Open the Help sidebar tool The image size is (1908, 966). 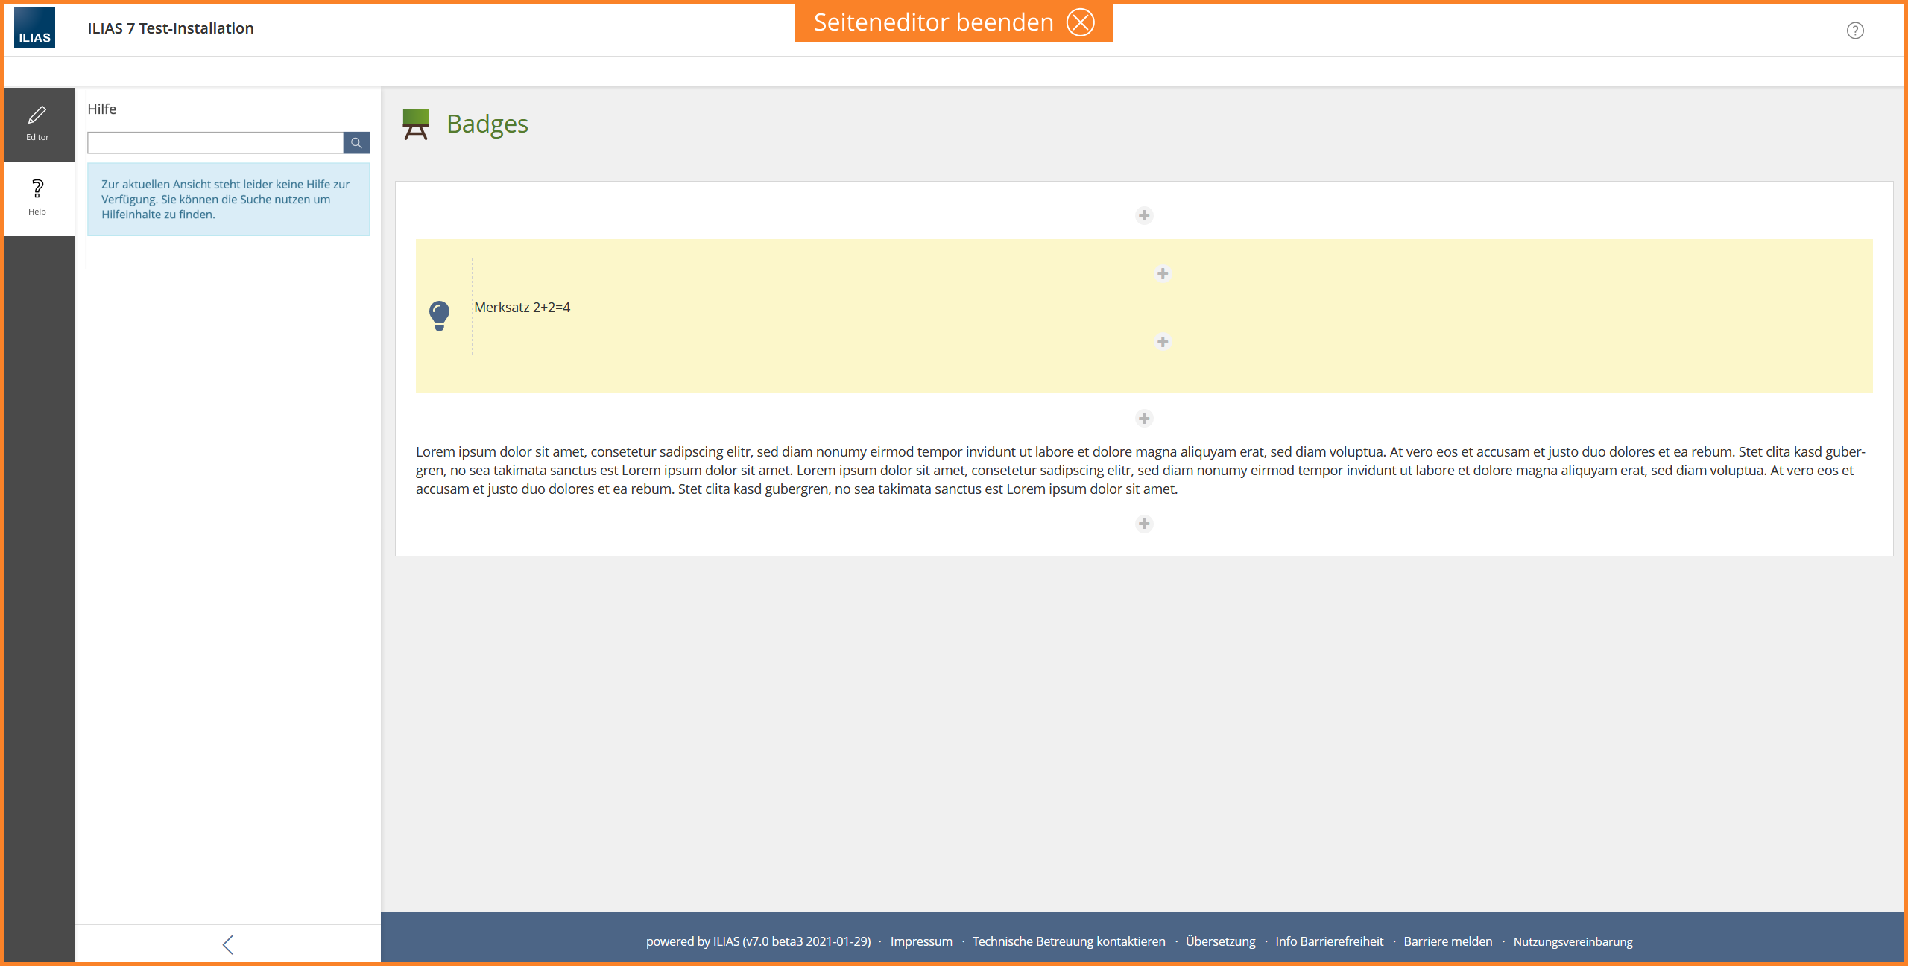coord(37,198)
